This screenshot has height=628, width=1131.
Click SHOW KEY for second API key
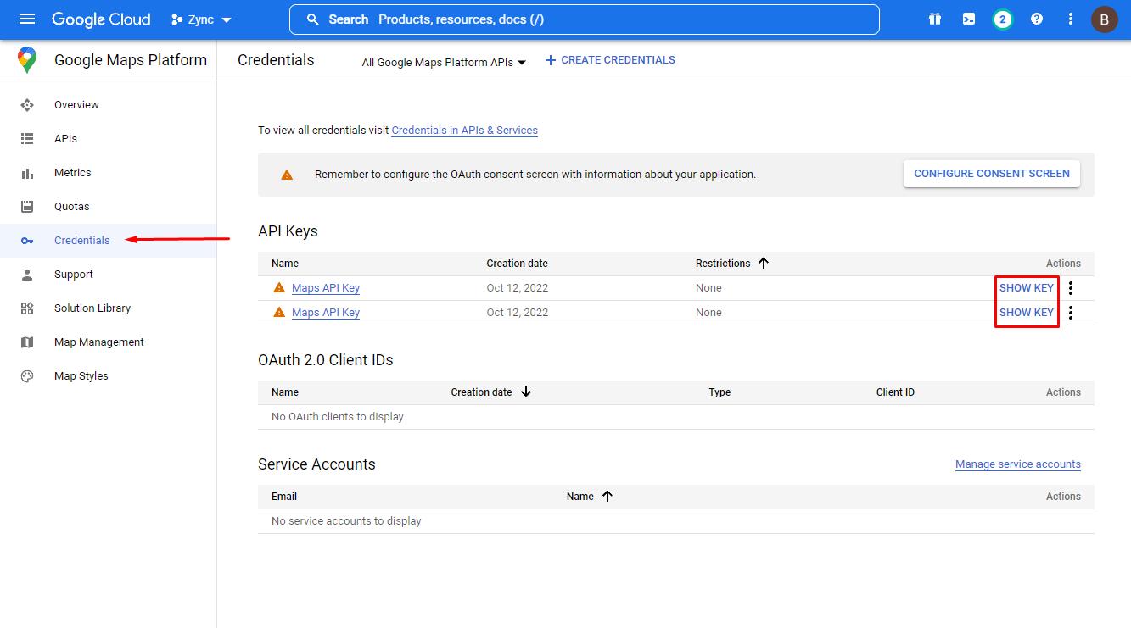click(x=1027, y=313)
